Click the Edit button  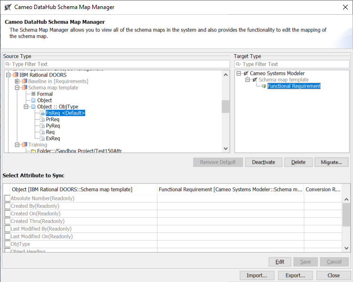point(280,262)
